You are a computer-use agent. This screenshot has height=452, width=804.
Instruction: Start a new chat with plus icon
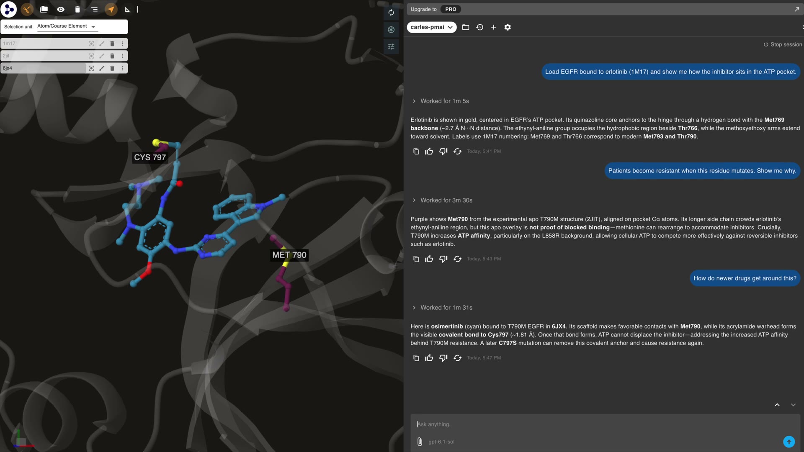[494, 27]
